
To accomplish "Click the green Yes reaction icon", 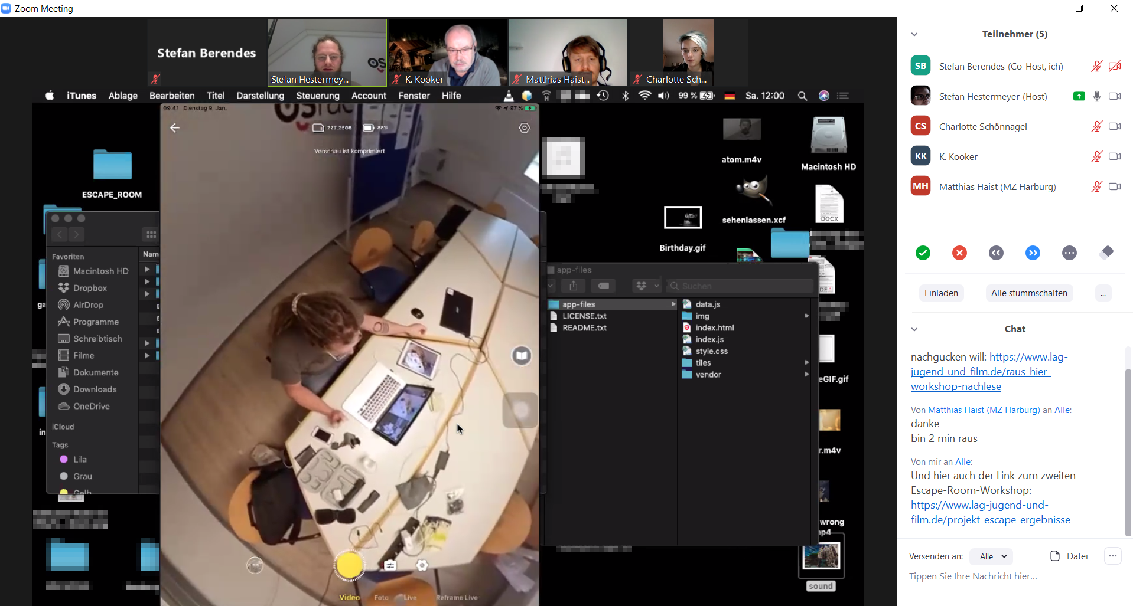I will (x=923, y=253).
